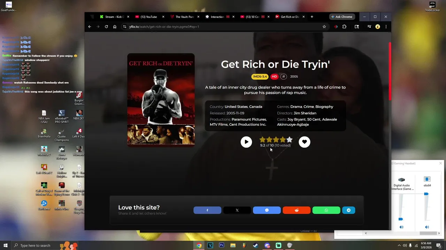Click the IMDb 5.4 badge
This screenshot has height=250, width=446.
tap(260, 76)
